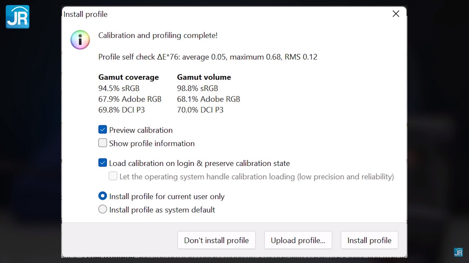Check Let the operating system handle calibration loading

point(113,176)
